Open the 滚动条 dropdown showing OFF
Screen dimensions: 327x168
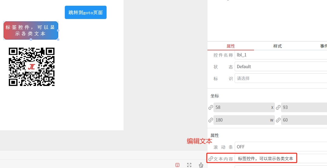tap(281, 147)
